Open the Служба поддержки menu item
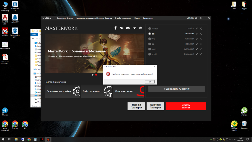The image size is (252, 142). [123, 18]
